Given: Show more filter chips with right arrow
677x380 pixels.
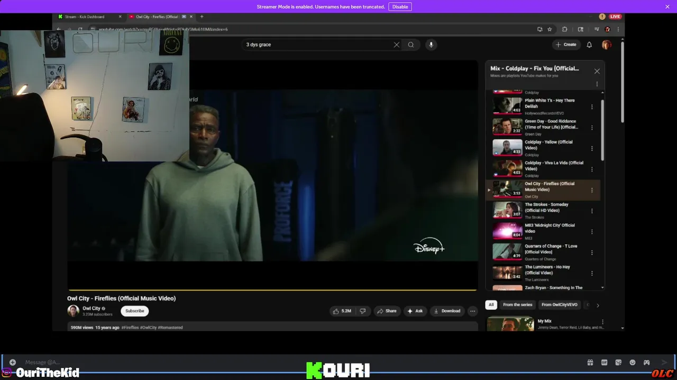Looking at the screenshot, I should (598, 305).
